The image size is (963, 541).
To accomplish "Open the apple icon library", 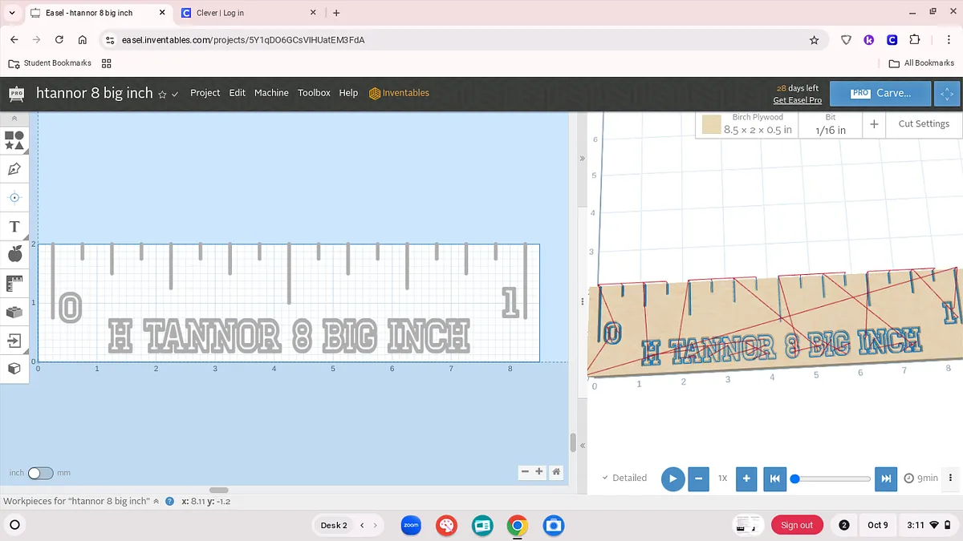I will [14, 254].
